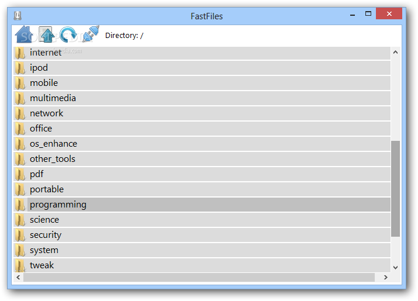Click the os_enhance folder icon
Image resolution: width=418 pixels, height=301 pixels.
pos(20,144)
